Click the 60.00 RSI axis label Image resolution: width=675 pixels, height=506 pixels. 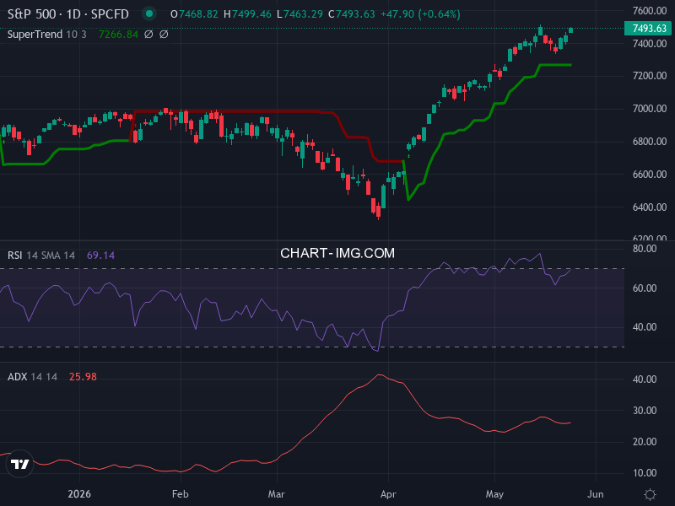[x=645, y=288]
